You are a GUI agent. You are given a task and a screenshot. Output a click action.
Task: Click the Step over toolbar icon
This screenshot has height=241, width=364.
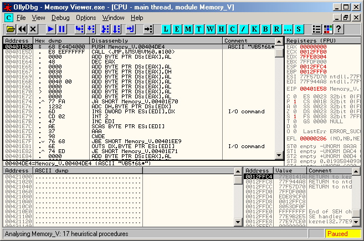click(x=91, y=29)
